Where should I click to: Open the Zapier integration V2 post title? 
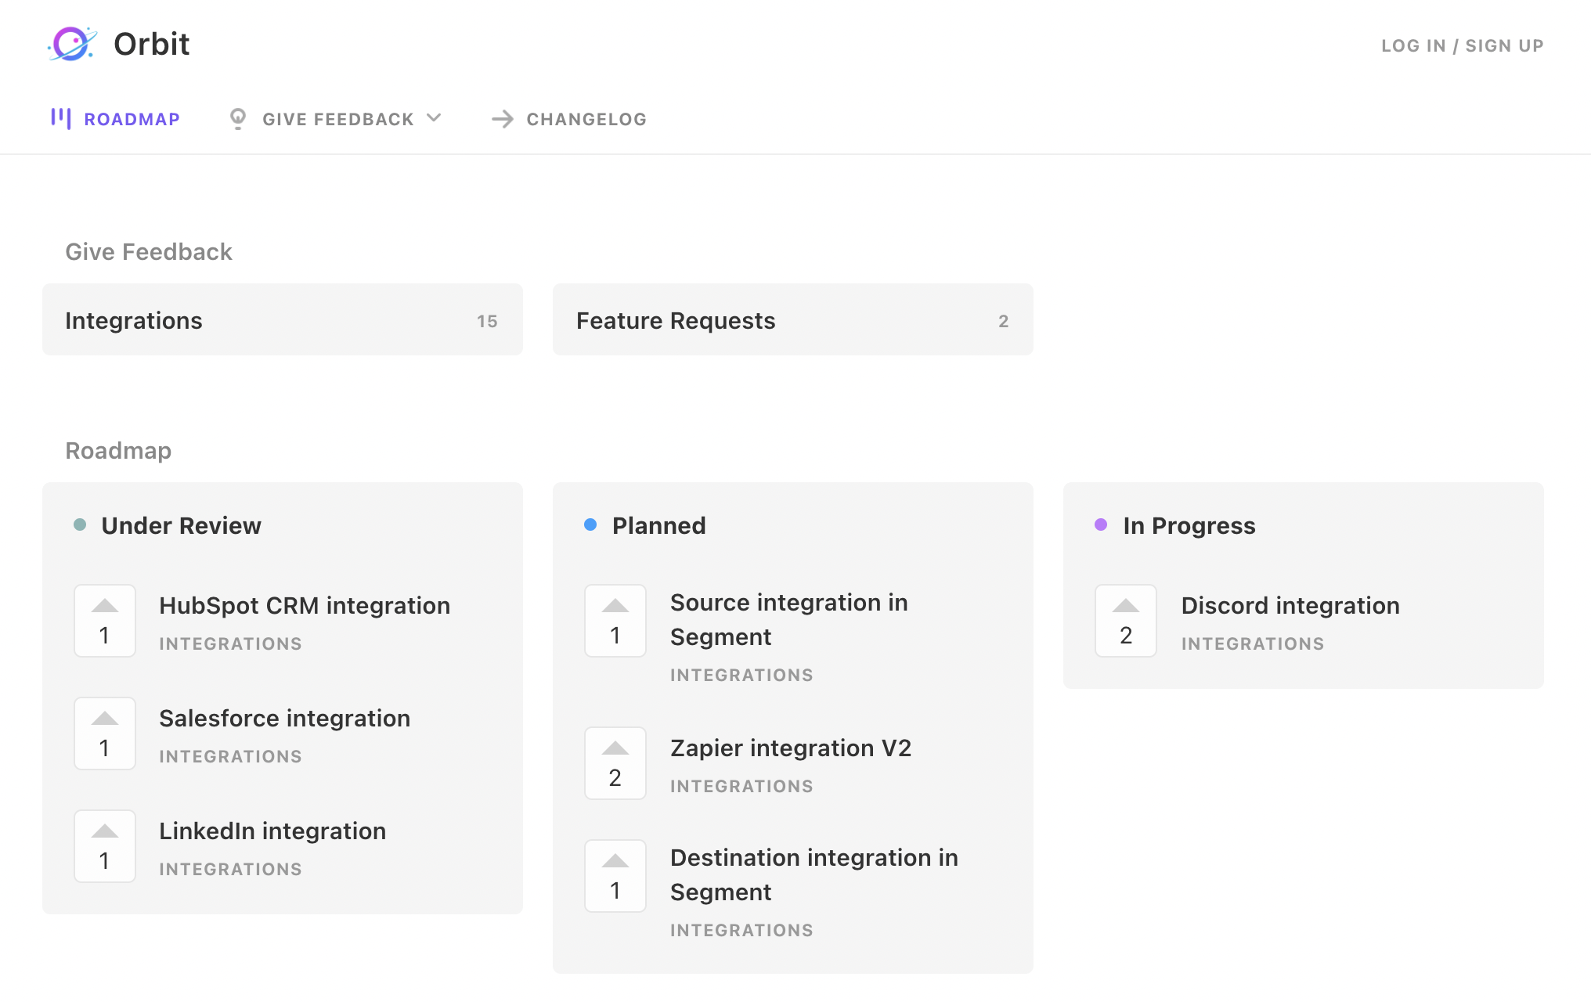click(791, 748)
